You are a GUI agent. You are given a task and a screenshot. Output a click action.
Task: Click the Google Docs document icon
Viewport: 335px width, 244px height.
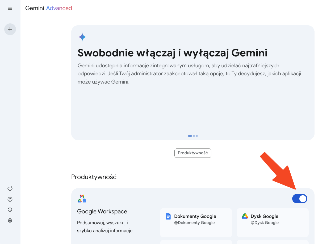point(168,216)
